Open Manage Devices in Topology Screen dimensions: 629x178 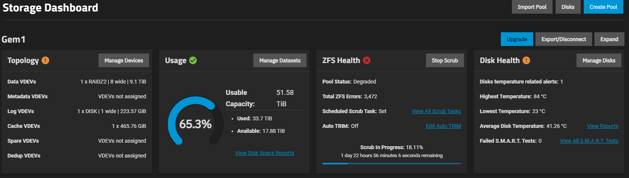coord(124,60)
